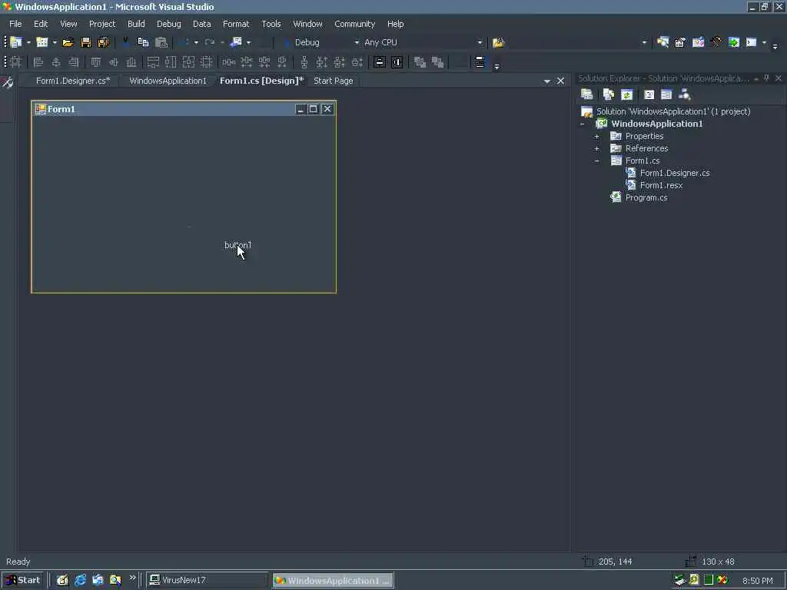Toggle Solution Explorer auto-hide pin
Screen dimensions: 787x590
(766, 78)
